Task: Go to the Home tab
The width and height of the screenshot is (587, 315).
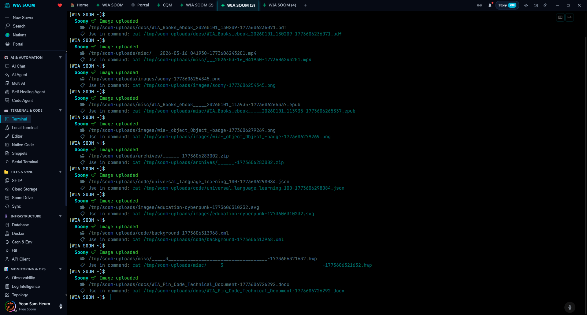Action: [x=79, y=5]
